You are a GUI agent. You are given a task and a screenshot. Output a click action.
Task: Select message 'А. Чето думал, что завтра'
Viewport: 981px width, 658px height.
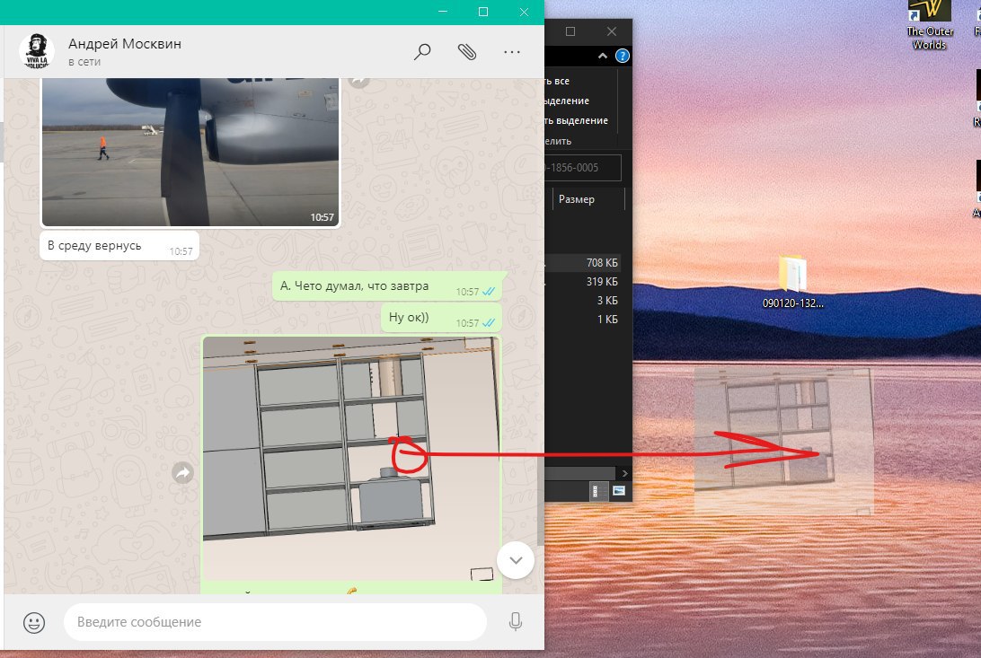387,286
